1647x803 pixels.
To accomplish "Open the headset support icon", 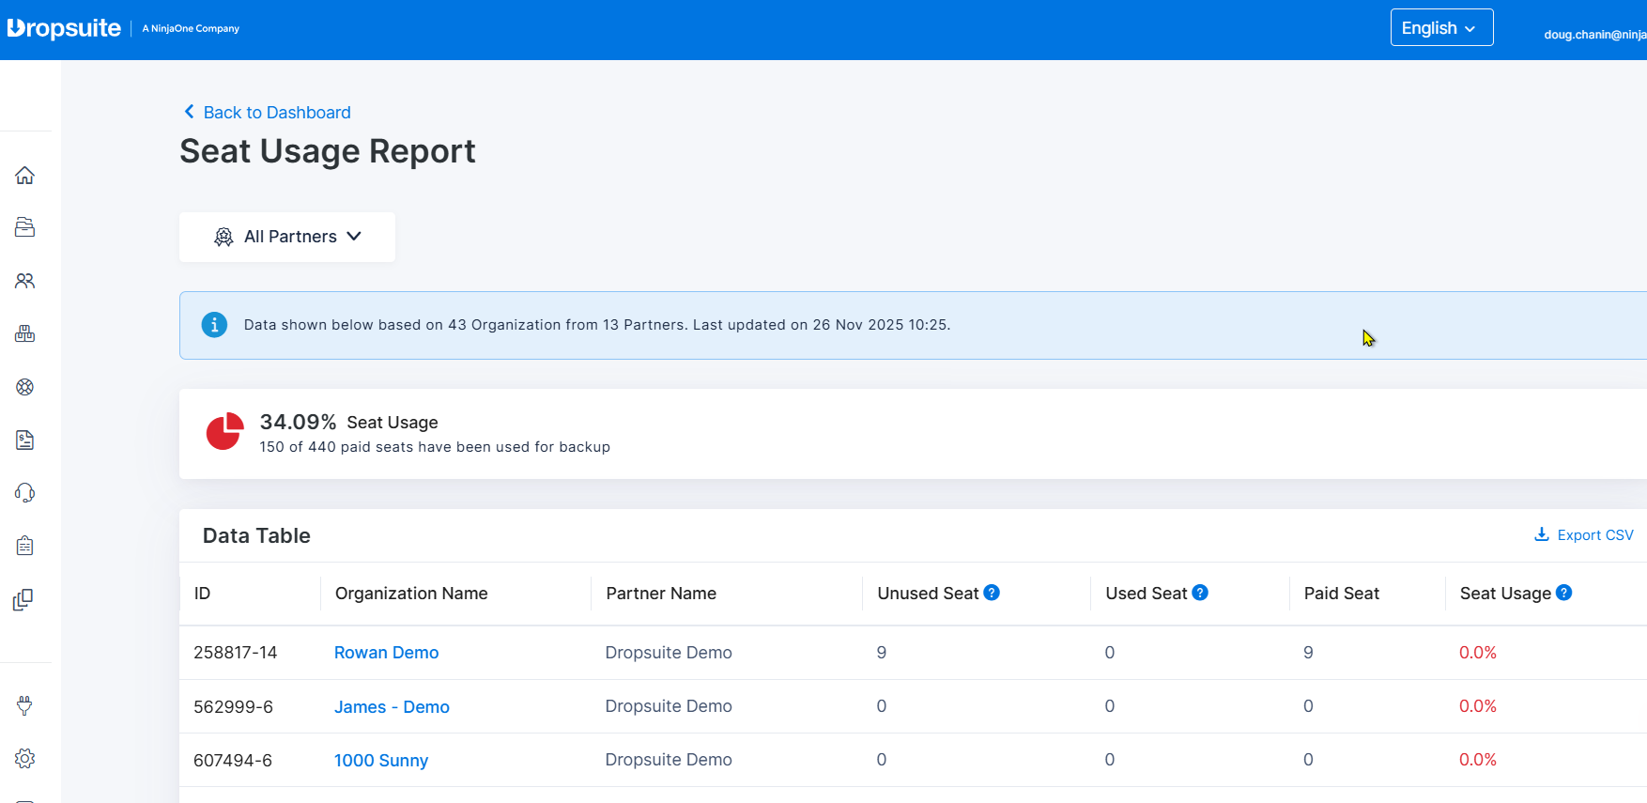I will click(x=25, y=493).
